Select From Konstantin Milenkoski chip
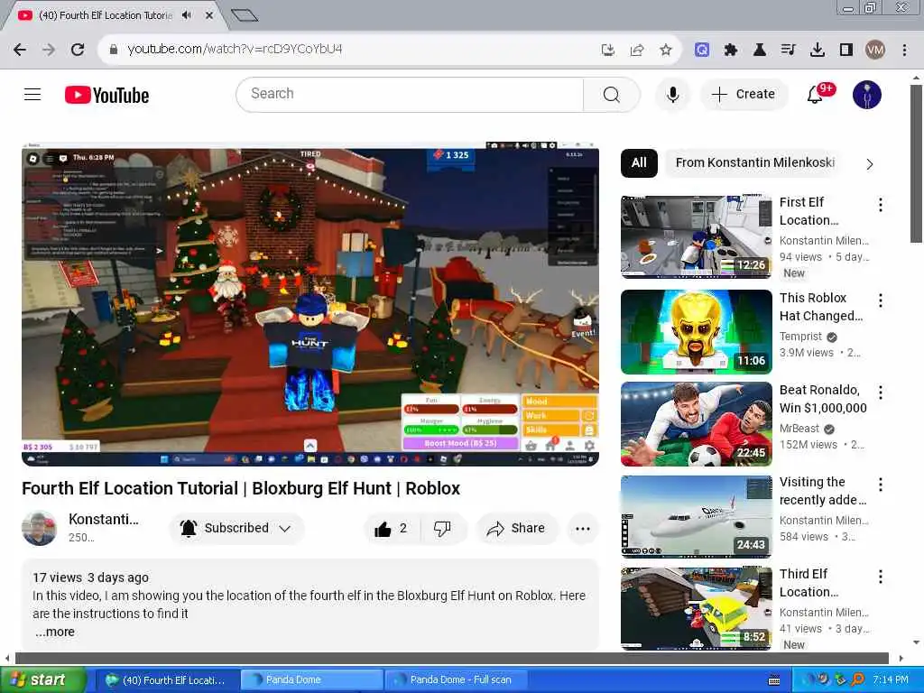The height and width of the screenshot is (693, 924). [x=755, y=162]
